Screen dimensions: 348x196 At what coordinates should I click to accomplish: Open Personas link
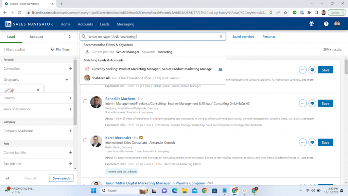tap(269, 37)
